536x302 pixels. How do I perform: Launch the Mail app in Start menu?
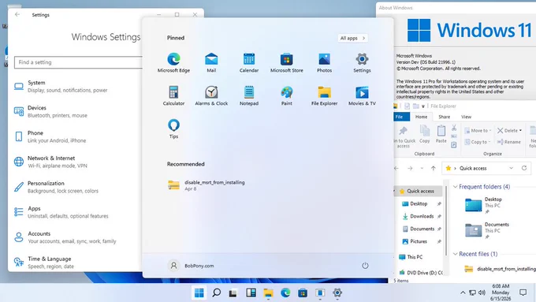211,62
